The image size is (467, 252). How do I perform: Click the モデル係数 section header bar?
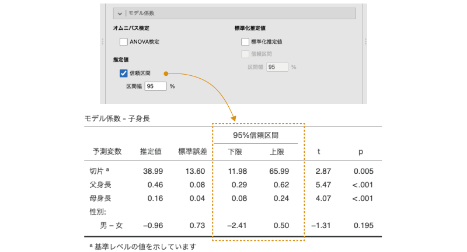(x=233, y=13)
